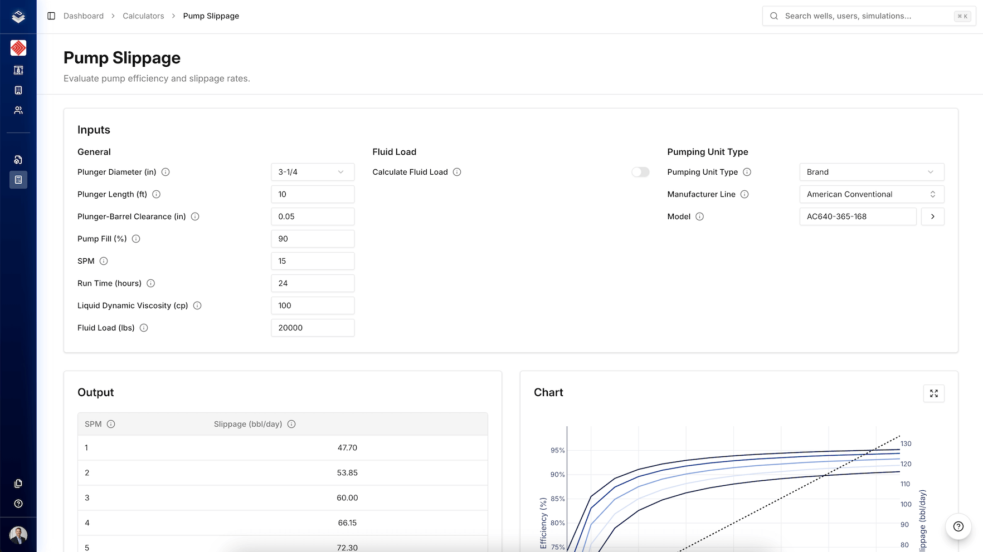The width and height of the screenshot is (983, 552).
Task: Open the Model detail with the arrow button
Action: tap(932, 216)
